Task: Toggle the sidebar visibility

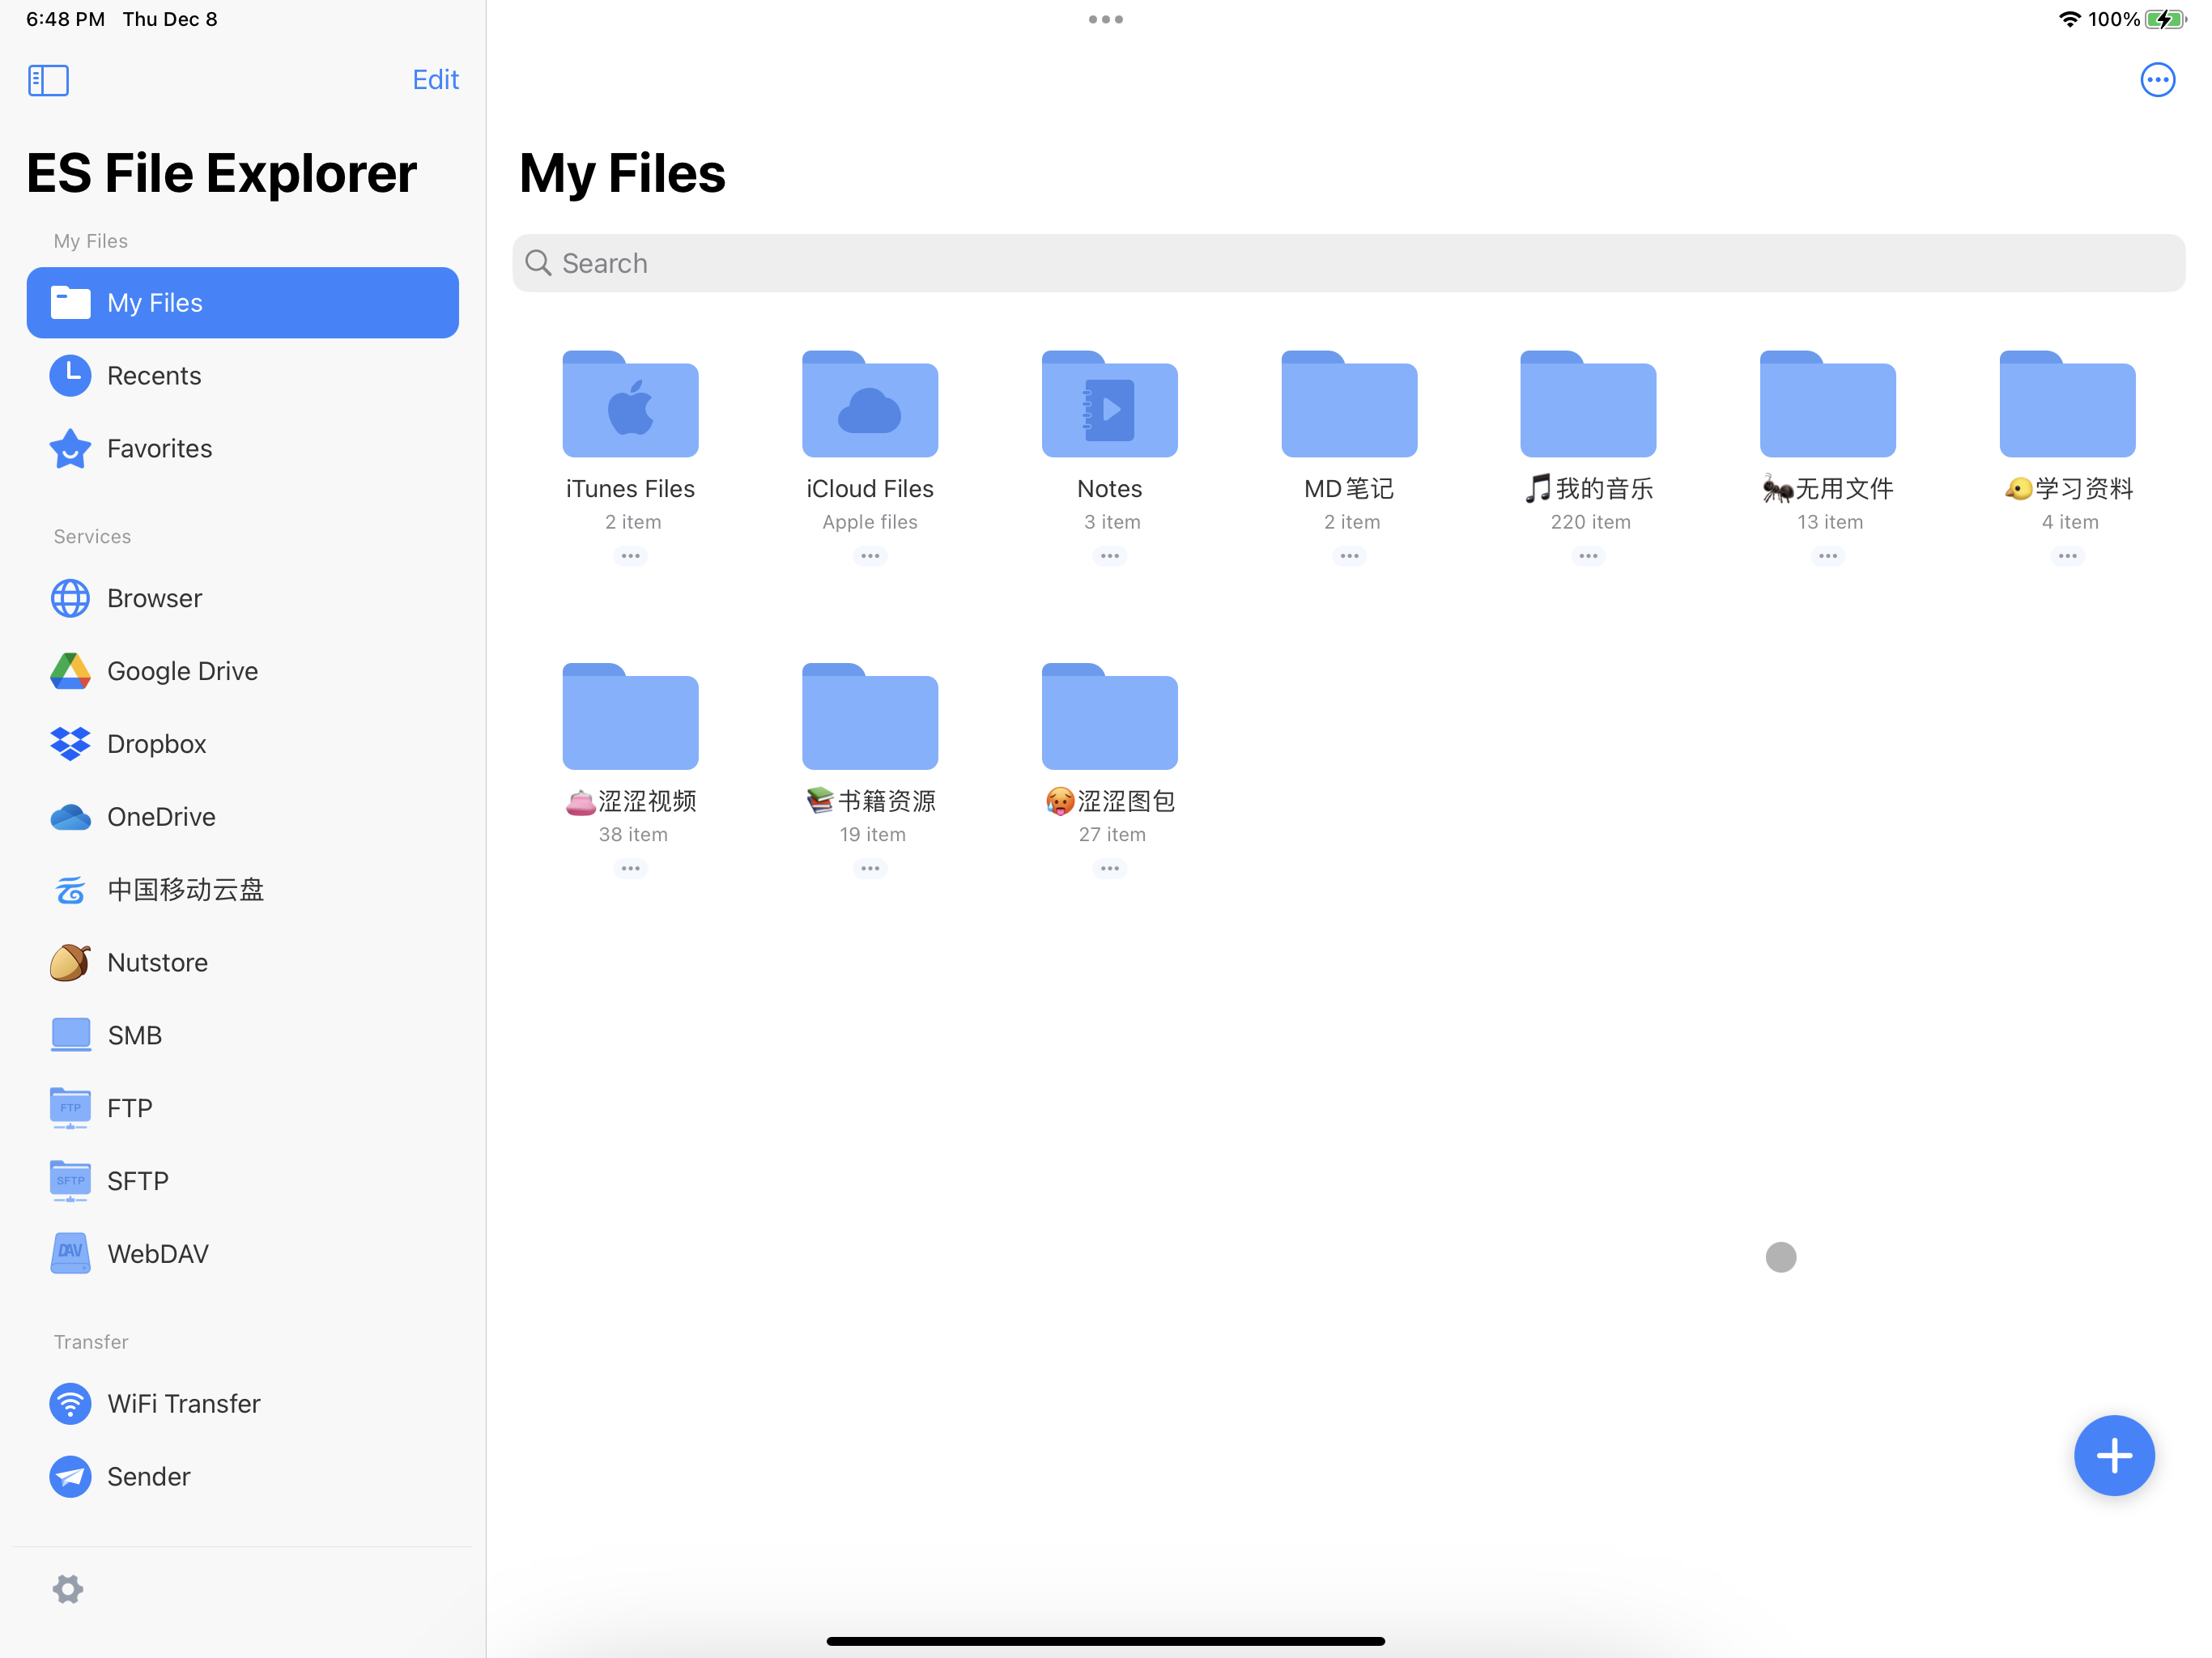Action: point(47,80)
